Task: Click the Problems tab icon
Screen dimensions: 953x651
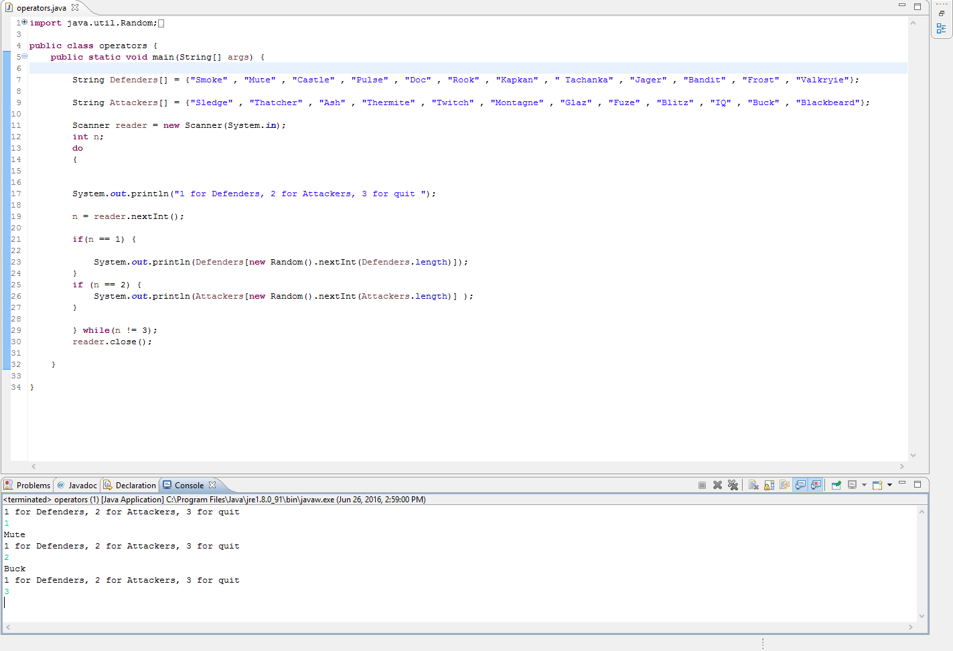Action: [9, 485]
